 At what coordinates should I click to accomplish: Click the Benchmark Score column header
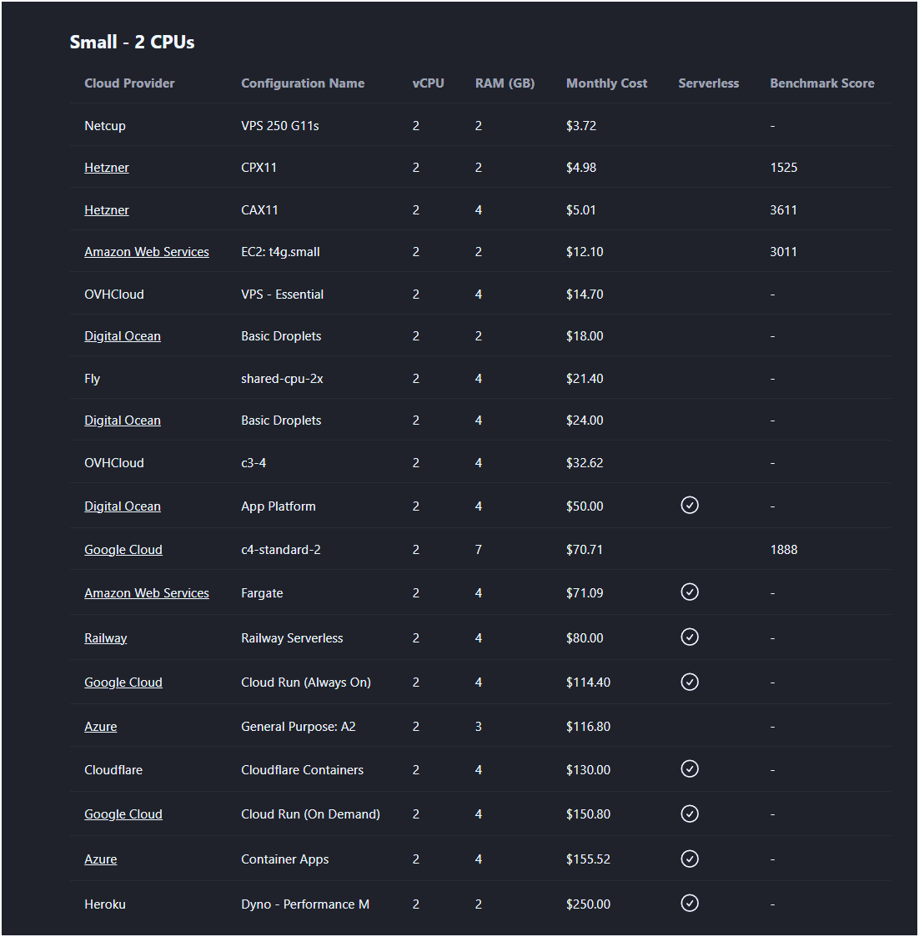tap(822, 83)
